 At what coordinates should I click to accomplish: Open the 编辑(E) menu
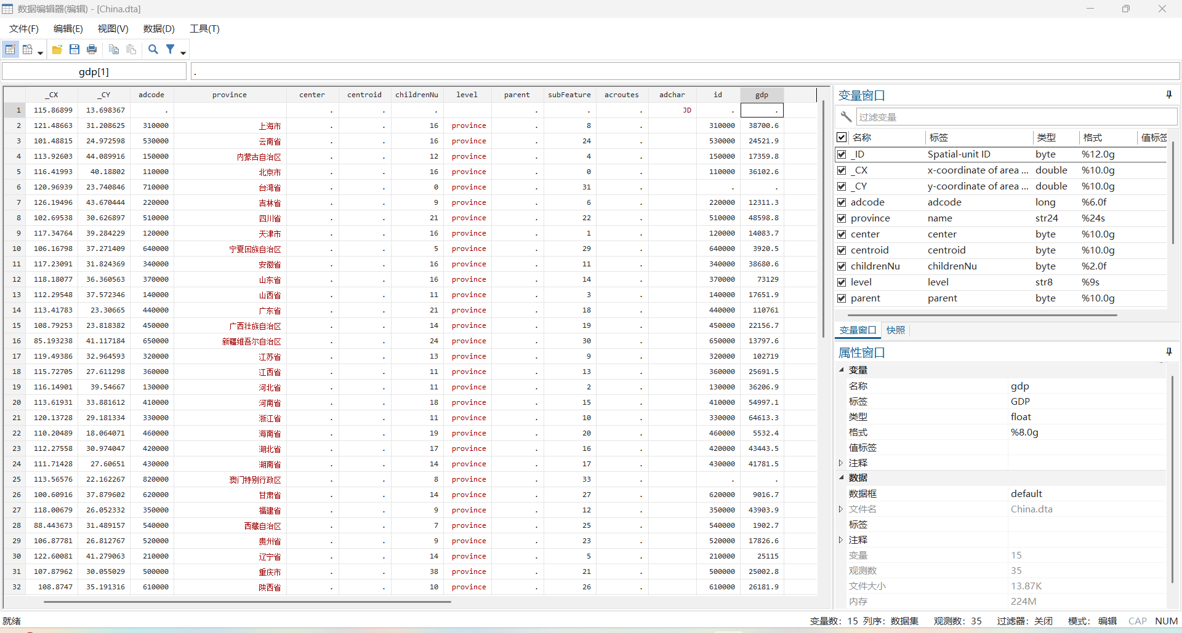click(x=68, y=29)
